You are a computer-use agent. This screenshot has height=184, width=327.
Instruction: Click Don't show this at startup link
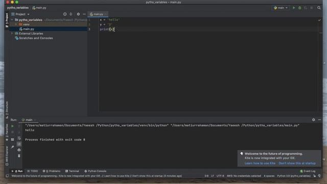click(297, 163)
